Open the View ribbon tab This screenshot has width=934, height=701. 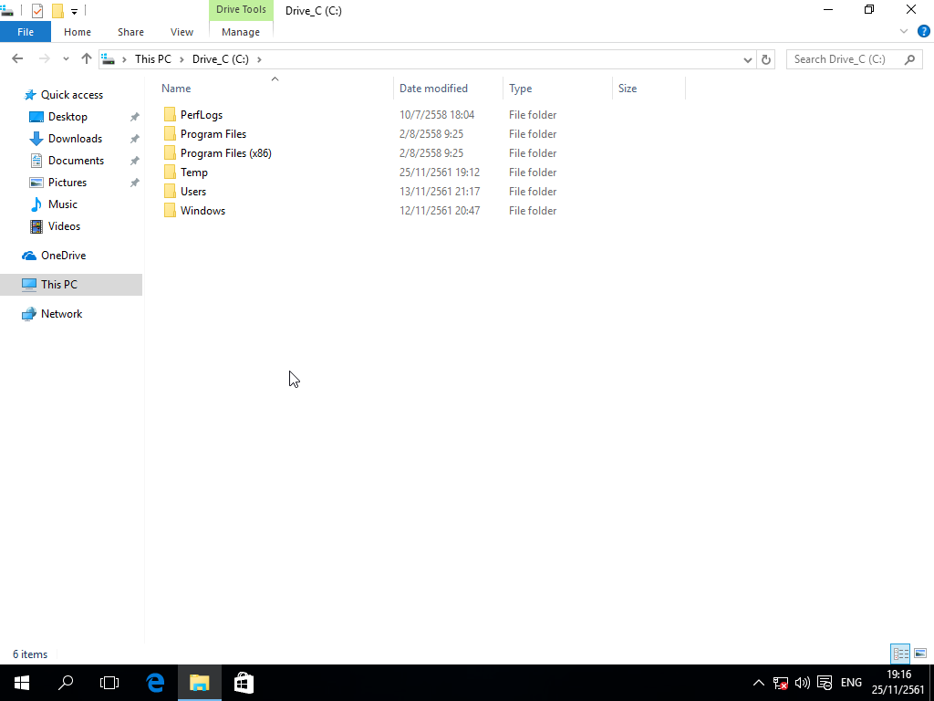tap(182, 32)
